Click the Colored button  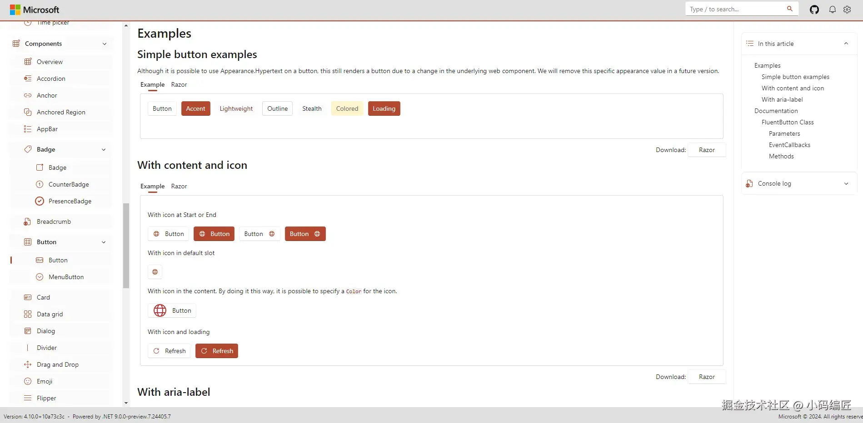click(x=347, y=108)
